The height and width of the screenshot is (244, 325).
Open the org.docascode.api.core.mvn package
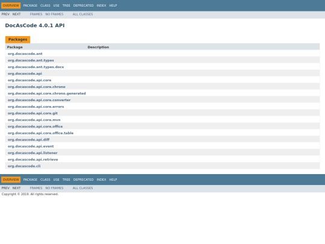point(34,120)
